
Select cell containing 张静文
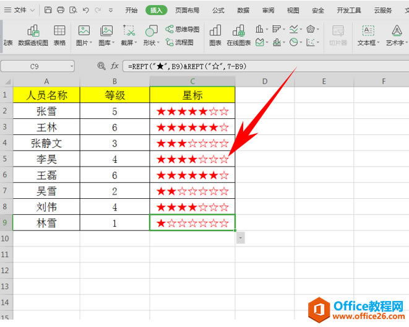click(x=46, y=142)
